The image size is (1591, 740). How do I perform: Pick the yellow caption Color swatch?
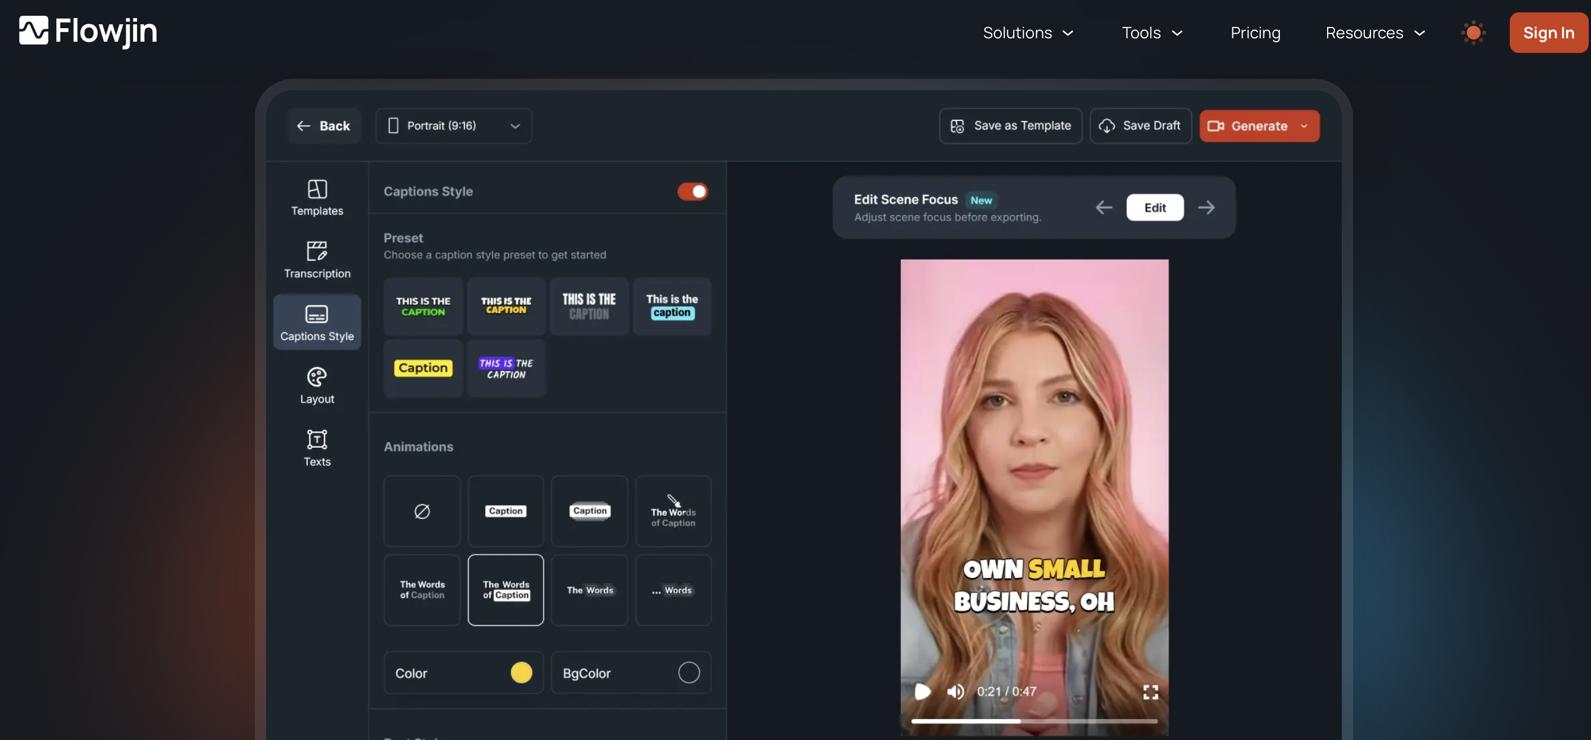click(522, 673)
